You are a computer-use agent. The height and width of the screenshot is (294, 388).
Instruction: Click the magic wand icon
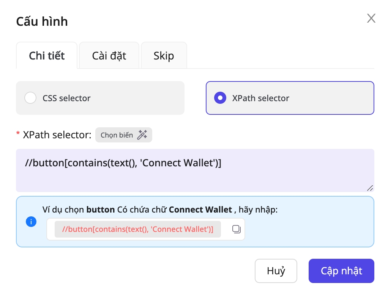pyautogui.click(x=142, y=135)
